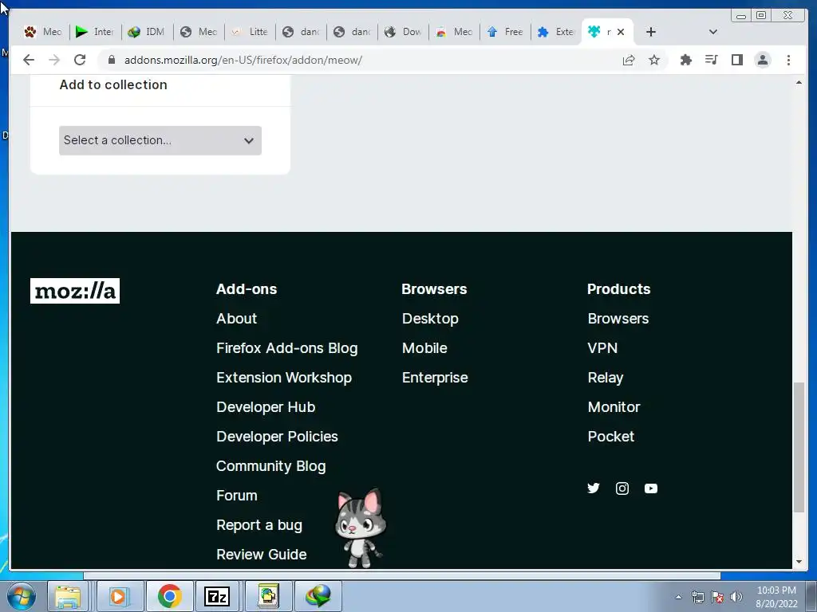This screenshot has width=817, height=612.
Task: Open the Report a bug link
Action: click(x=259, y=525)
